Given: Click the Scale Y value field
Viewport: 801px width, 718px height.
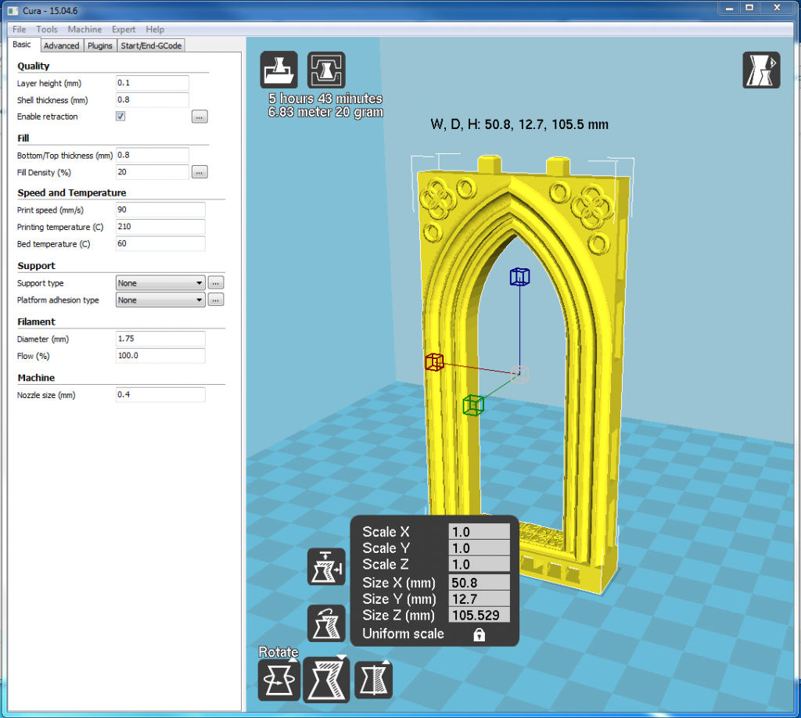Looking at the screenshot, I should click(x=480, y=548).
